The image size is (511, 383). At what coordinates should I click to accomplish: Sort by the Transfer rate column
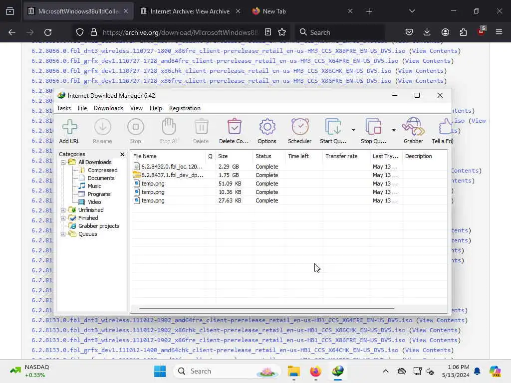coord(346,156)
